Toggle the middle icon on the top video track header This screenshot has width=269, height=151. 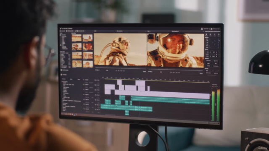(x=97, y=80)
